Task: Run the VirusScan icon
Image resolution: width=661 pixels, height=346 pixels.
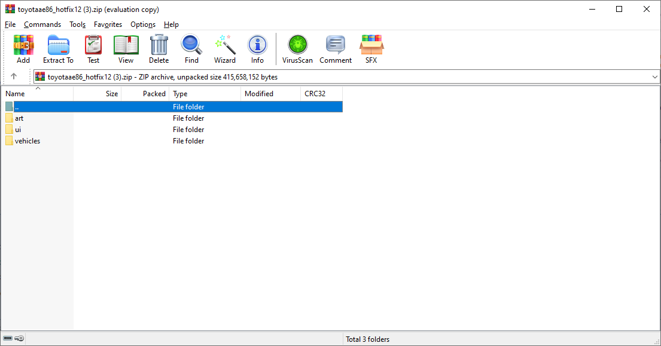Action: (x=298, y=45)
